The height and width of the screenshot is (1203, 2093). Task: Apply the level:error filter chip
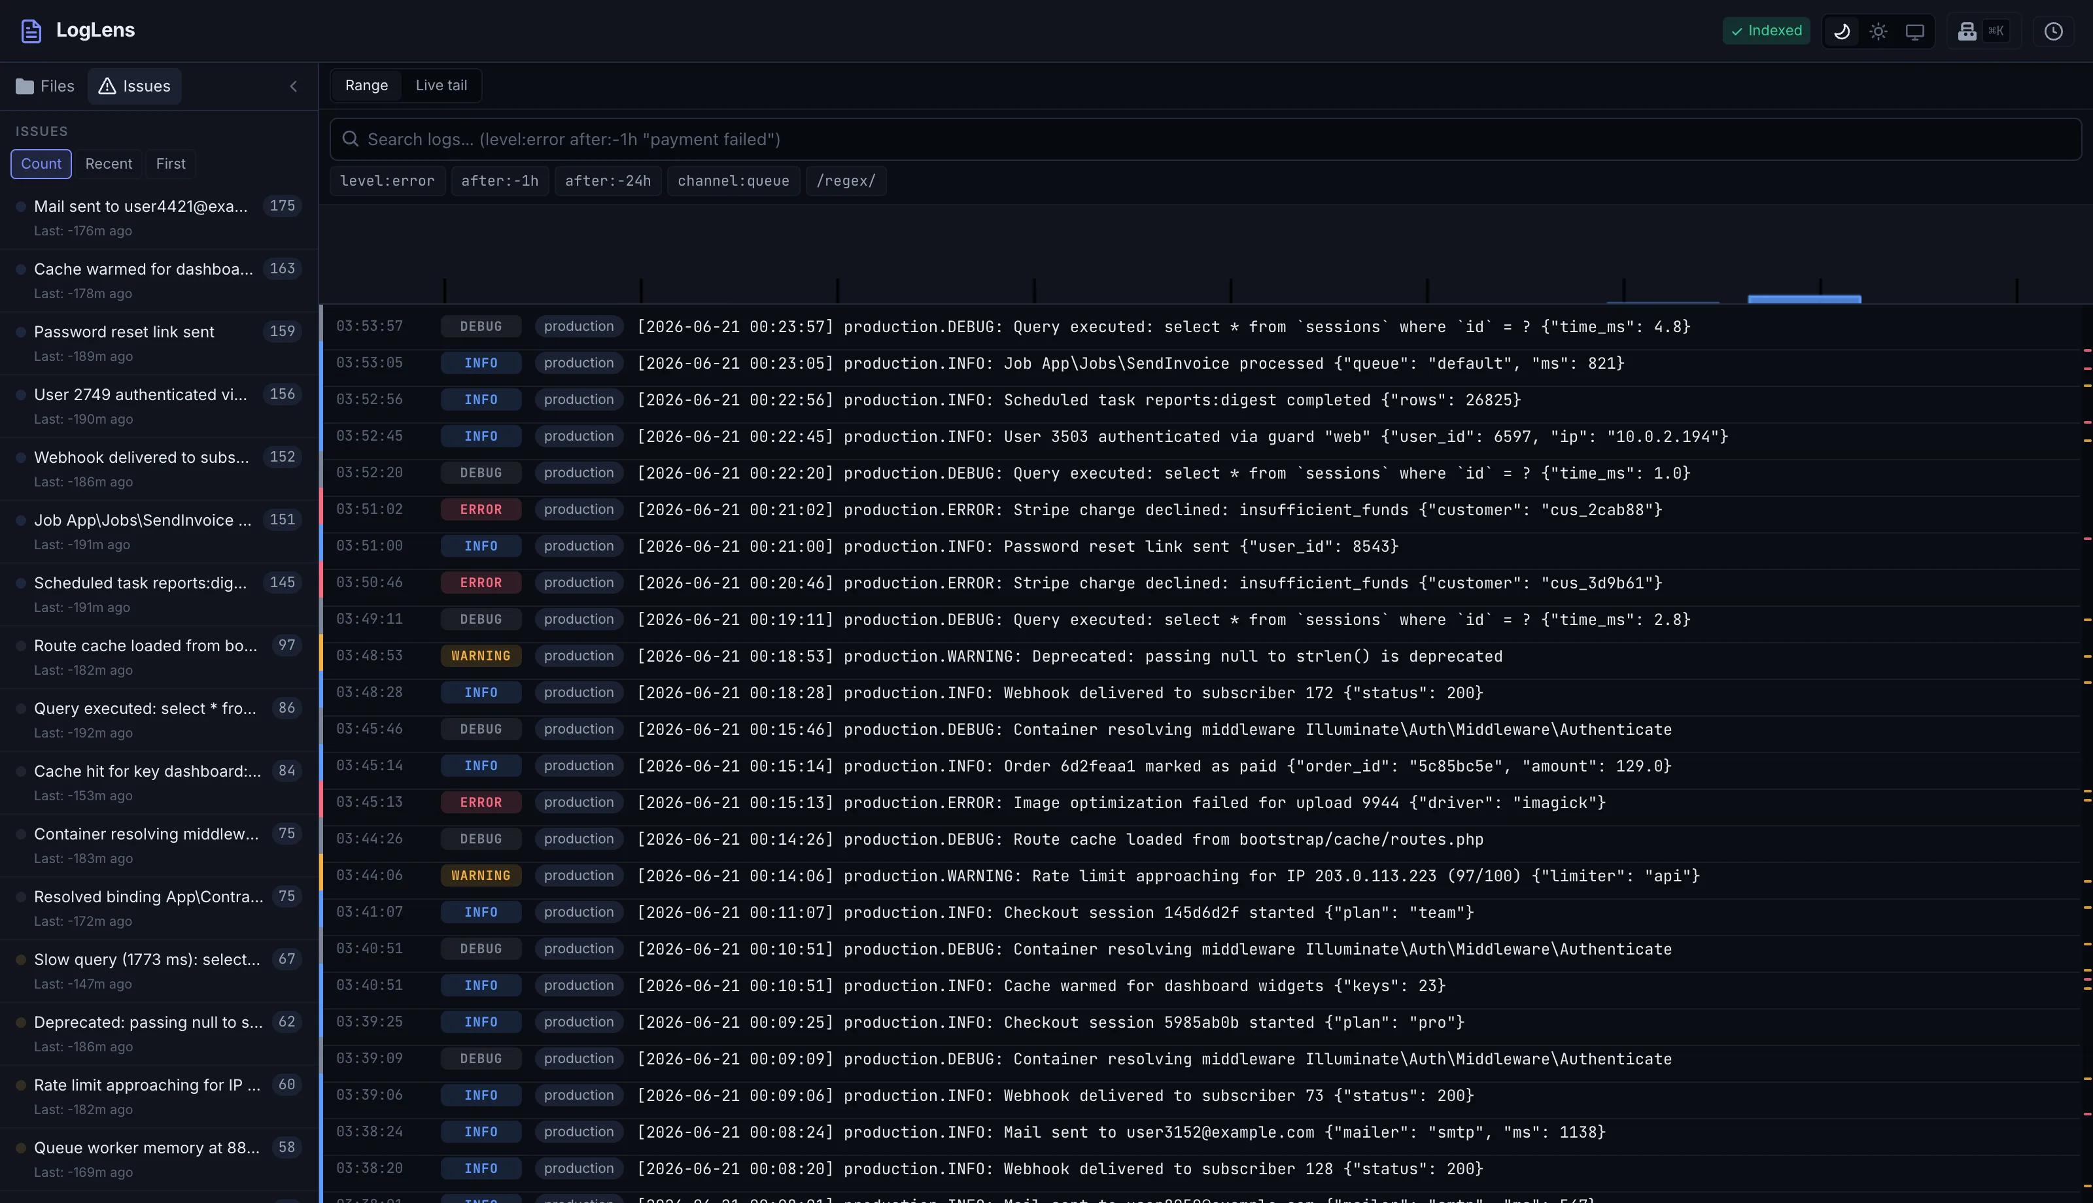(x=387, y=181)
